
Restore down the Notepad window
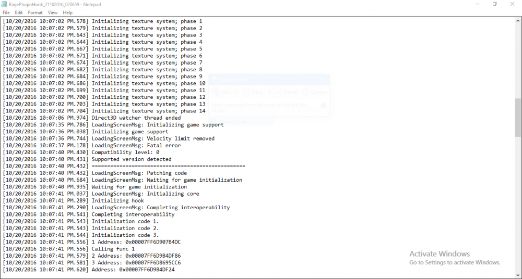(x=495, y=4)
